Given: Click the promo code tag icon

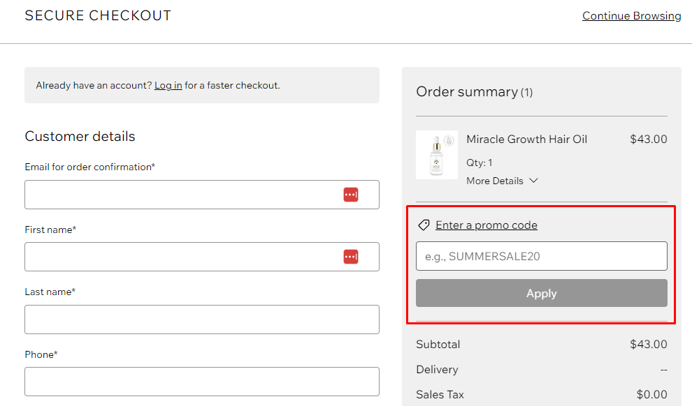Looking at the screenshot, I should pos(424,225).
